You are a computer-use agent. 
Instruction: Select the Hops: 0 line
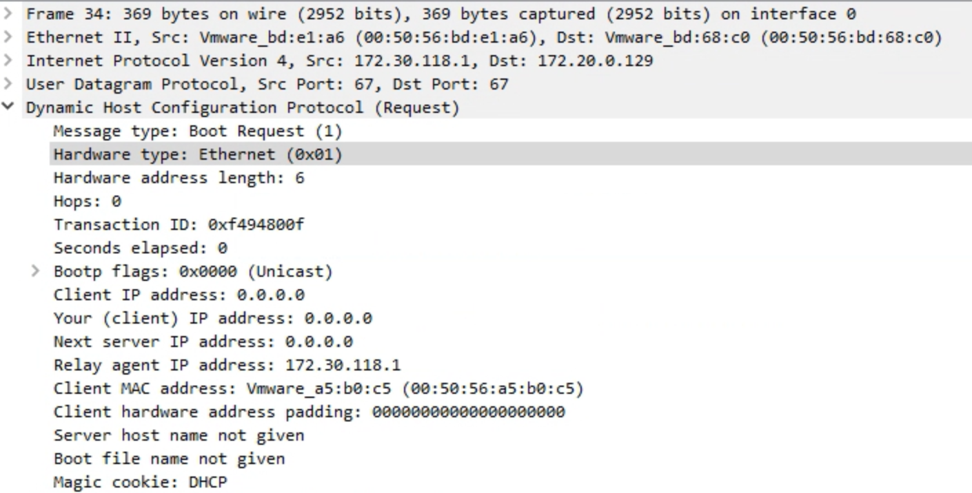[88, 201]
